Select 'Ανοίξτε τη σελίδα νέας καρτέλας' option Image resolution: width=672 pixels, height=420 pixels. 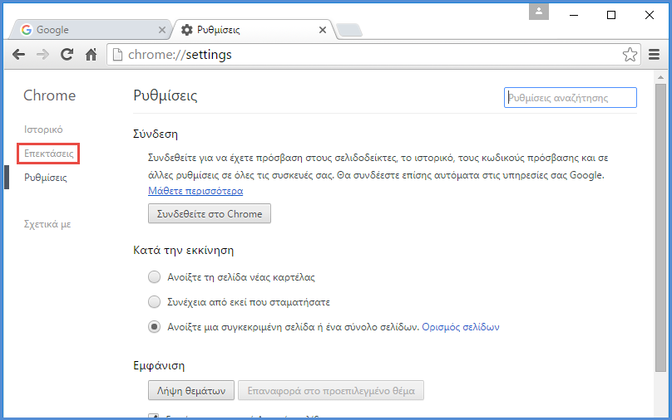click(155, 277)
